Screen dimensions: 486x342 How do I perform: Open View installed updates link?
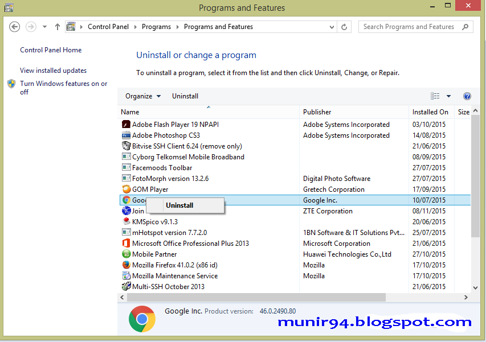point(54,71)
